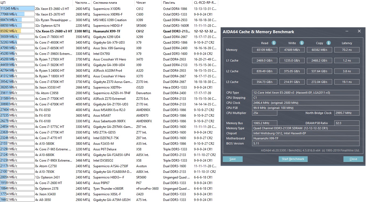Select L3 Cache latency 19.1 ns
This screenshot has width=366, height=202.
tap(347, 82)
